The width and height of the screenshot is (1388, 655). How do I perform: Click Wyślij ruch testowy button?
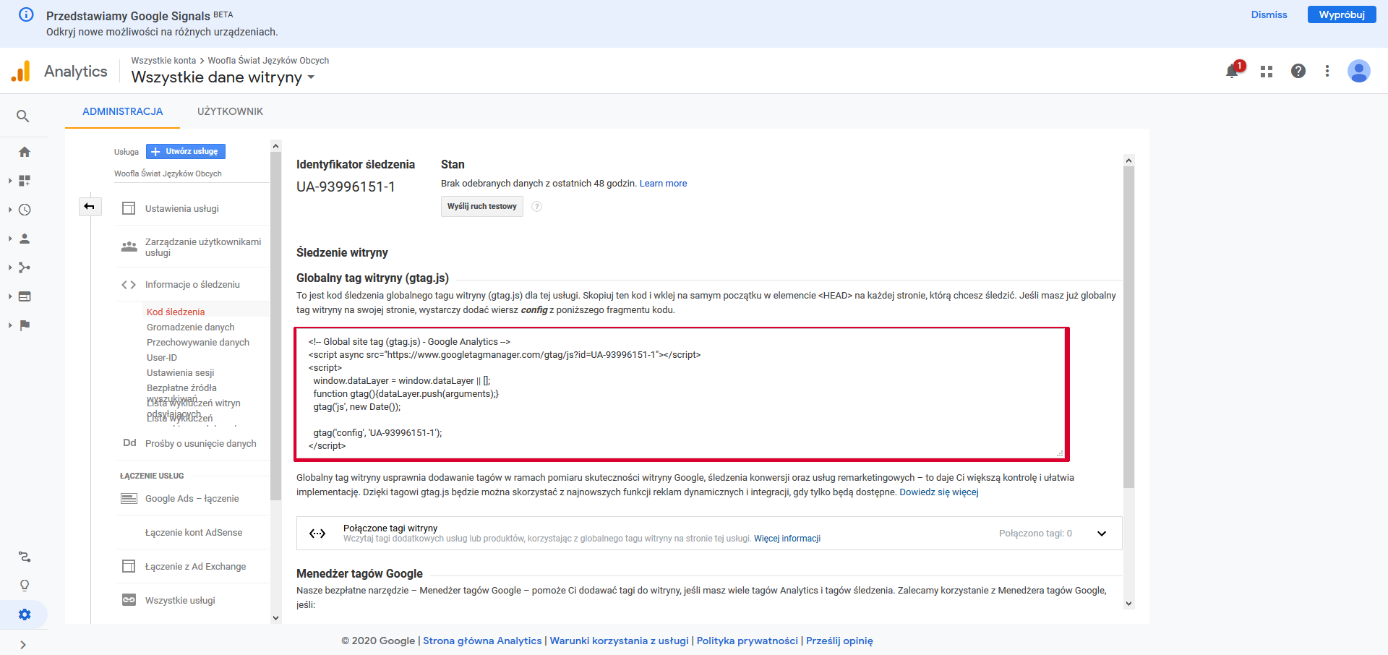[x=482, y=207]
